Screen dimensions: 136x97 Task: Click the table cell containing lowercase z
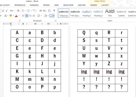(x=121, y=64)
